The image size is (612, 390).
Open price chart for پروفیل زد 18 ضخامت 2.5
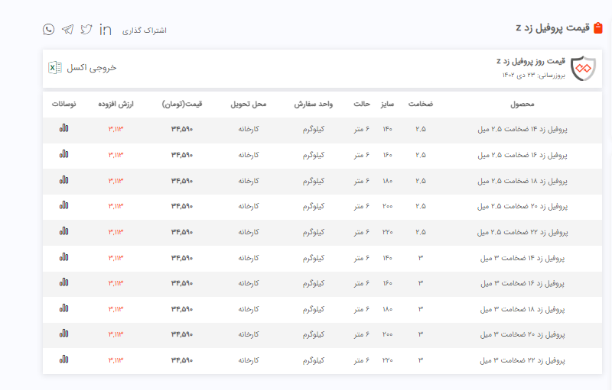point(64,181)
